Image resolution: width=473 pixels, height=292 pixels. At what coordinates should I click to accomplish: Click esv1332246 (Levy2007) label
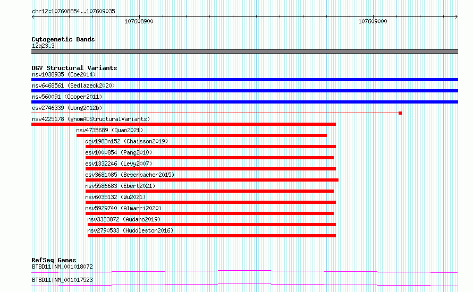[119, 164]
